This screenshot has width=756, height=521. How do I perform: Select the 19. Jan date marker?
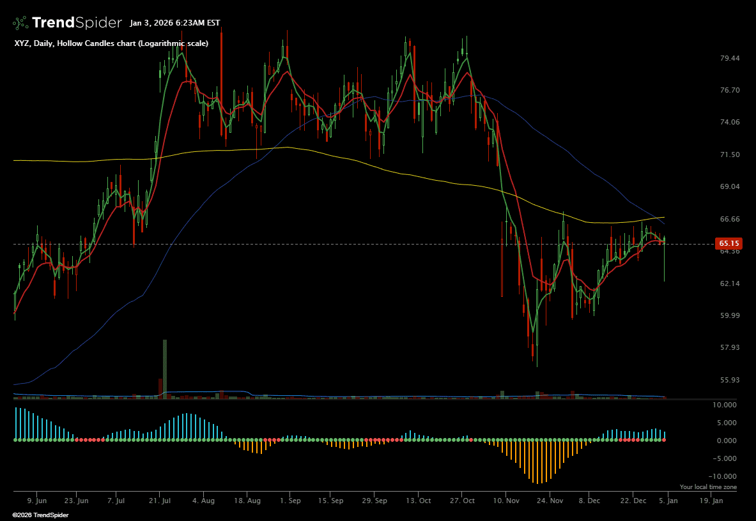[x=711, y=501]
